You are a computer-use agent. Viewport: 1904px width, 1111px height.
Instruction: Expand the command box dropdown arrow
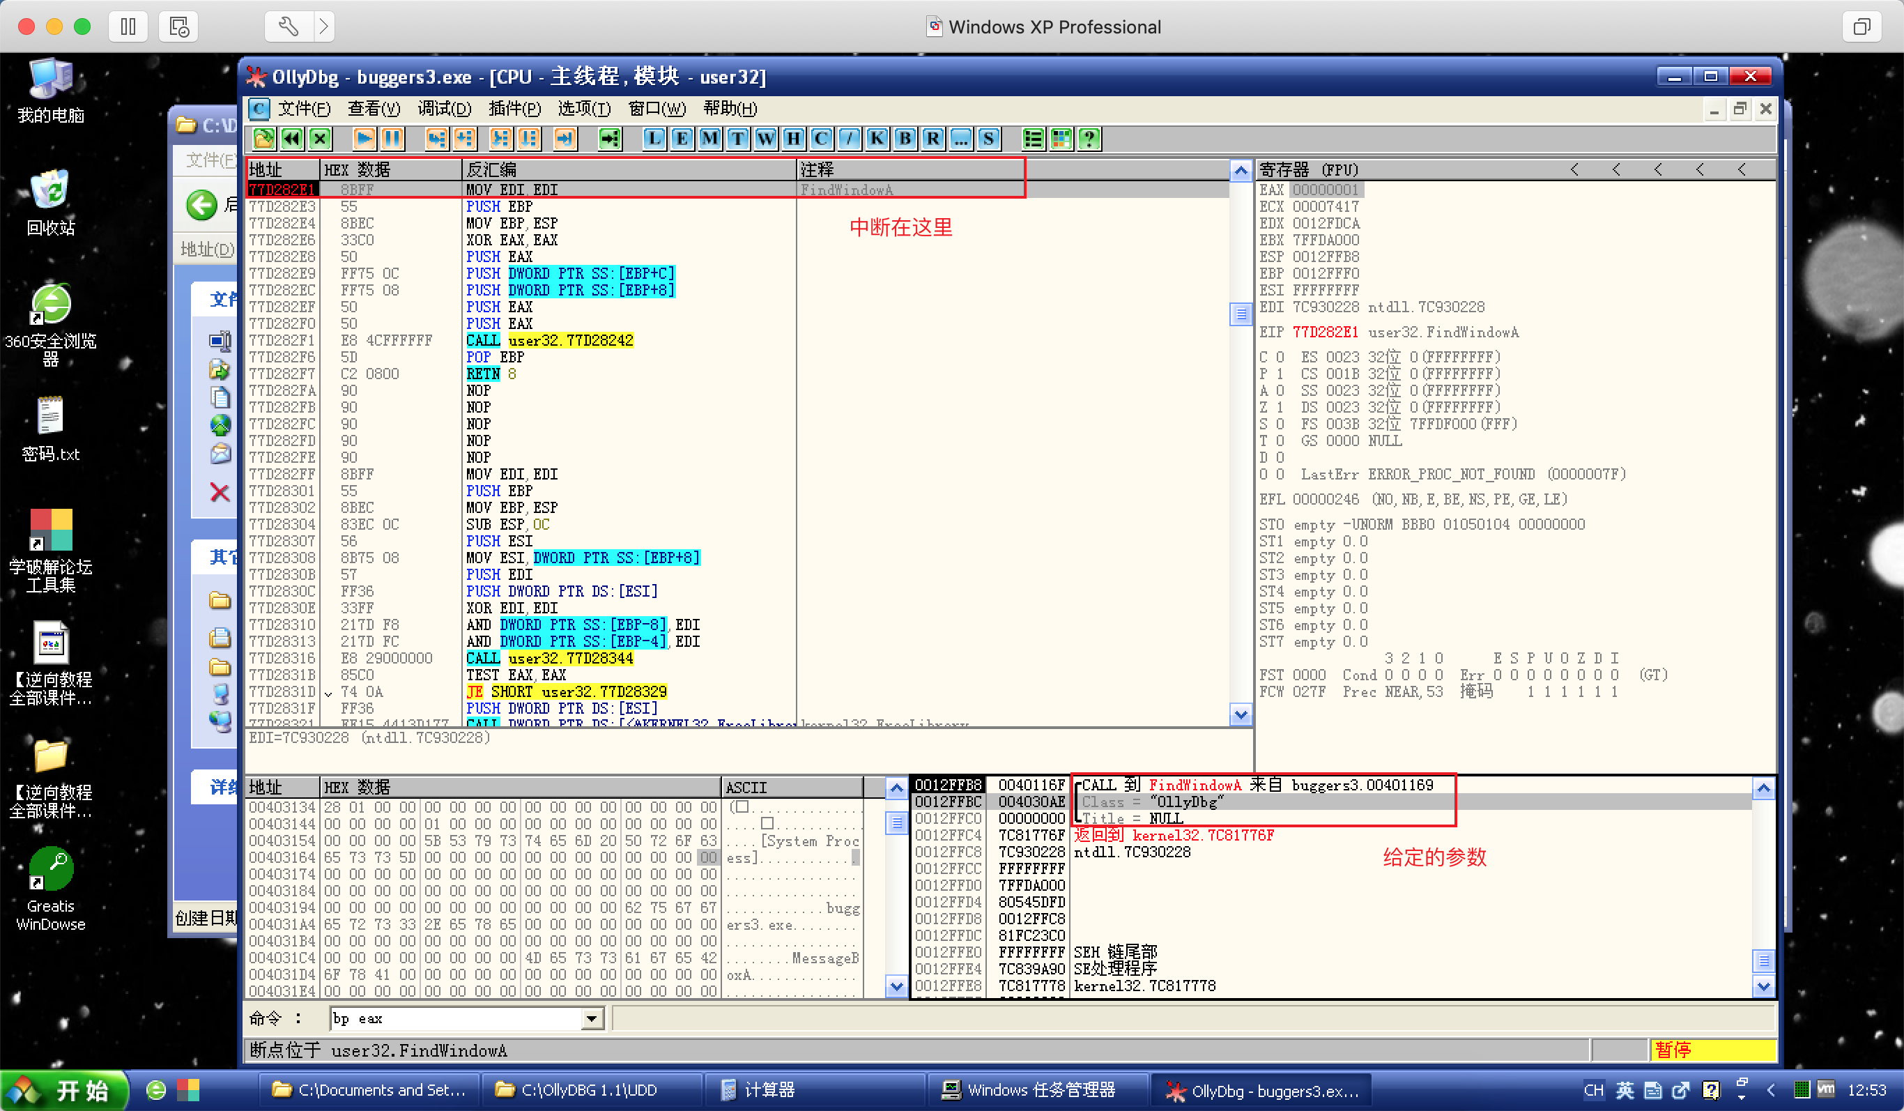coord(592,1019)
